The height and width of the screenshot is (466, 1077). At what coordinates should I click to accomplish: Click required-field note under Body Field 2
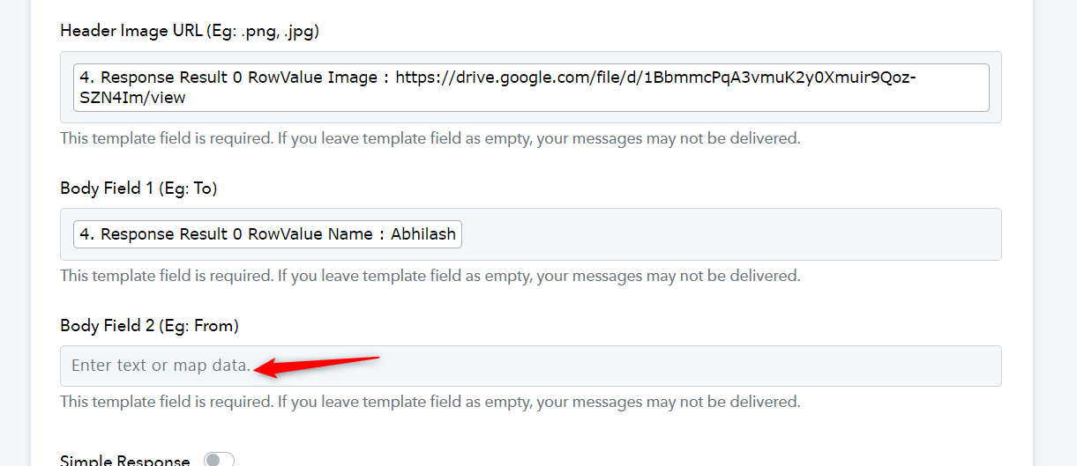pos(430,402)
